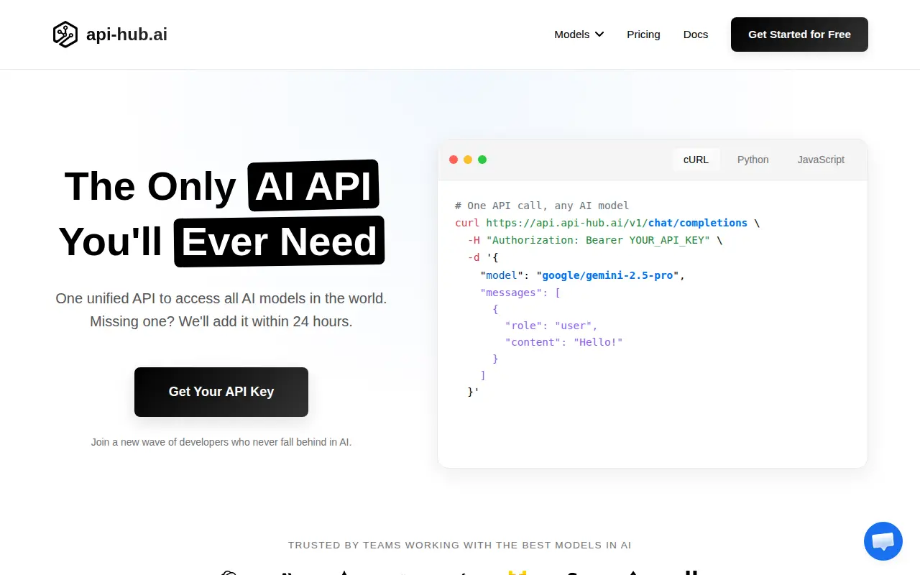Viewport: 920px width, 575px height.
Task: Expand the Models dropdown menu
Action: 579,34
